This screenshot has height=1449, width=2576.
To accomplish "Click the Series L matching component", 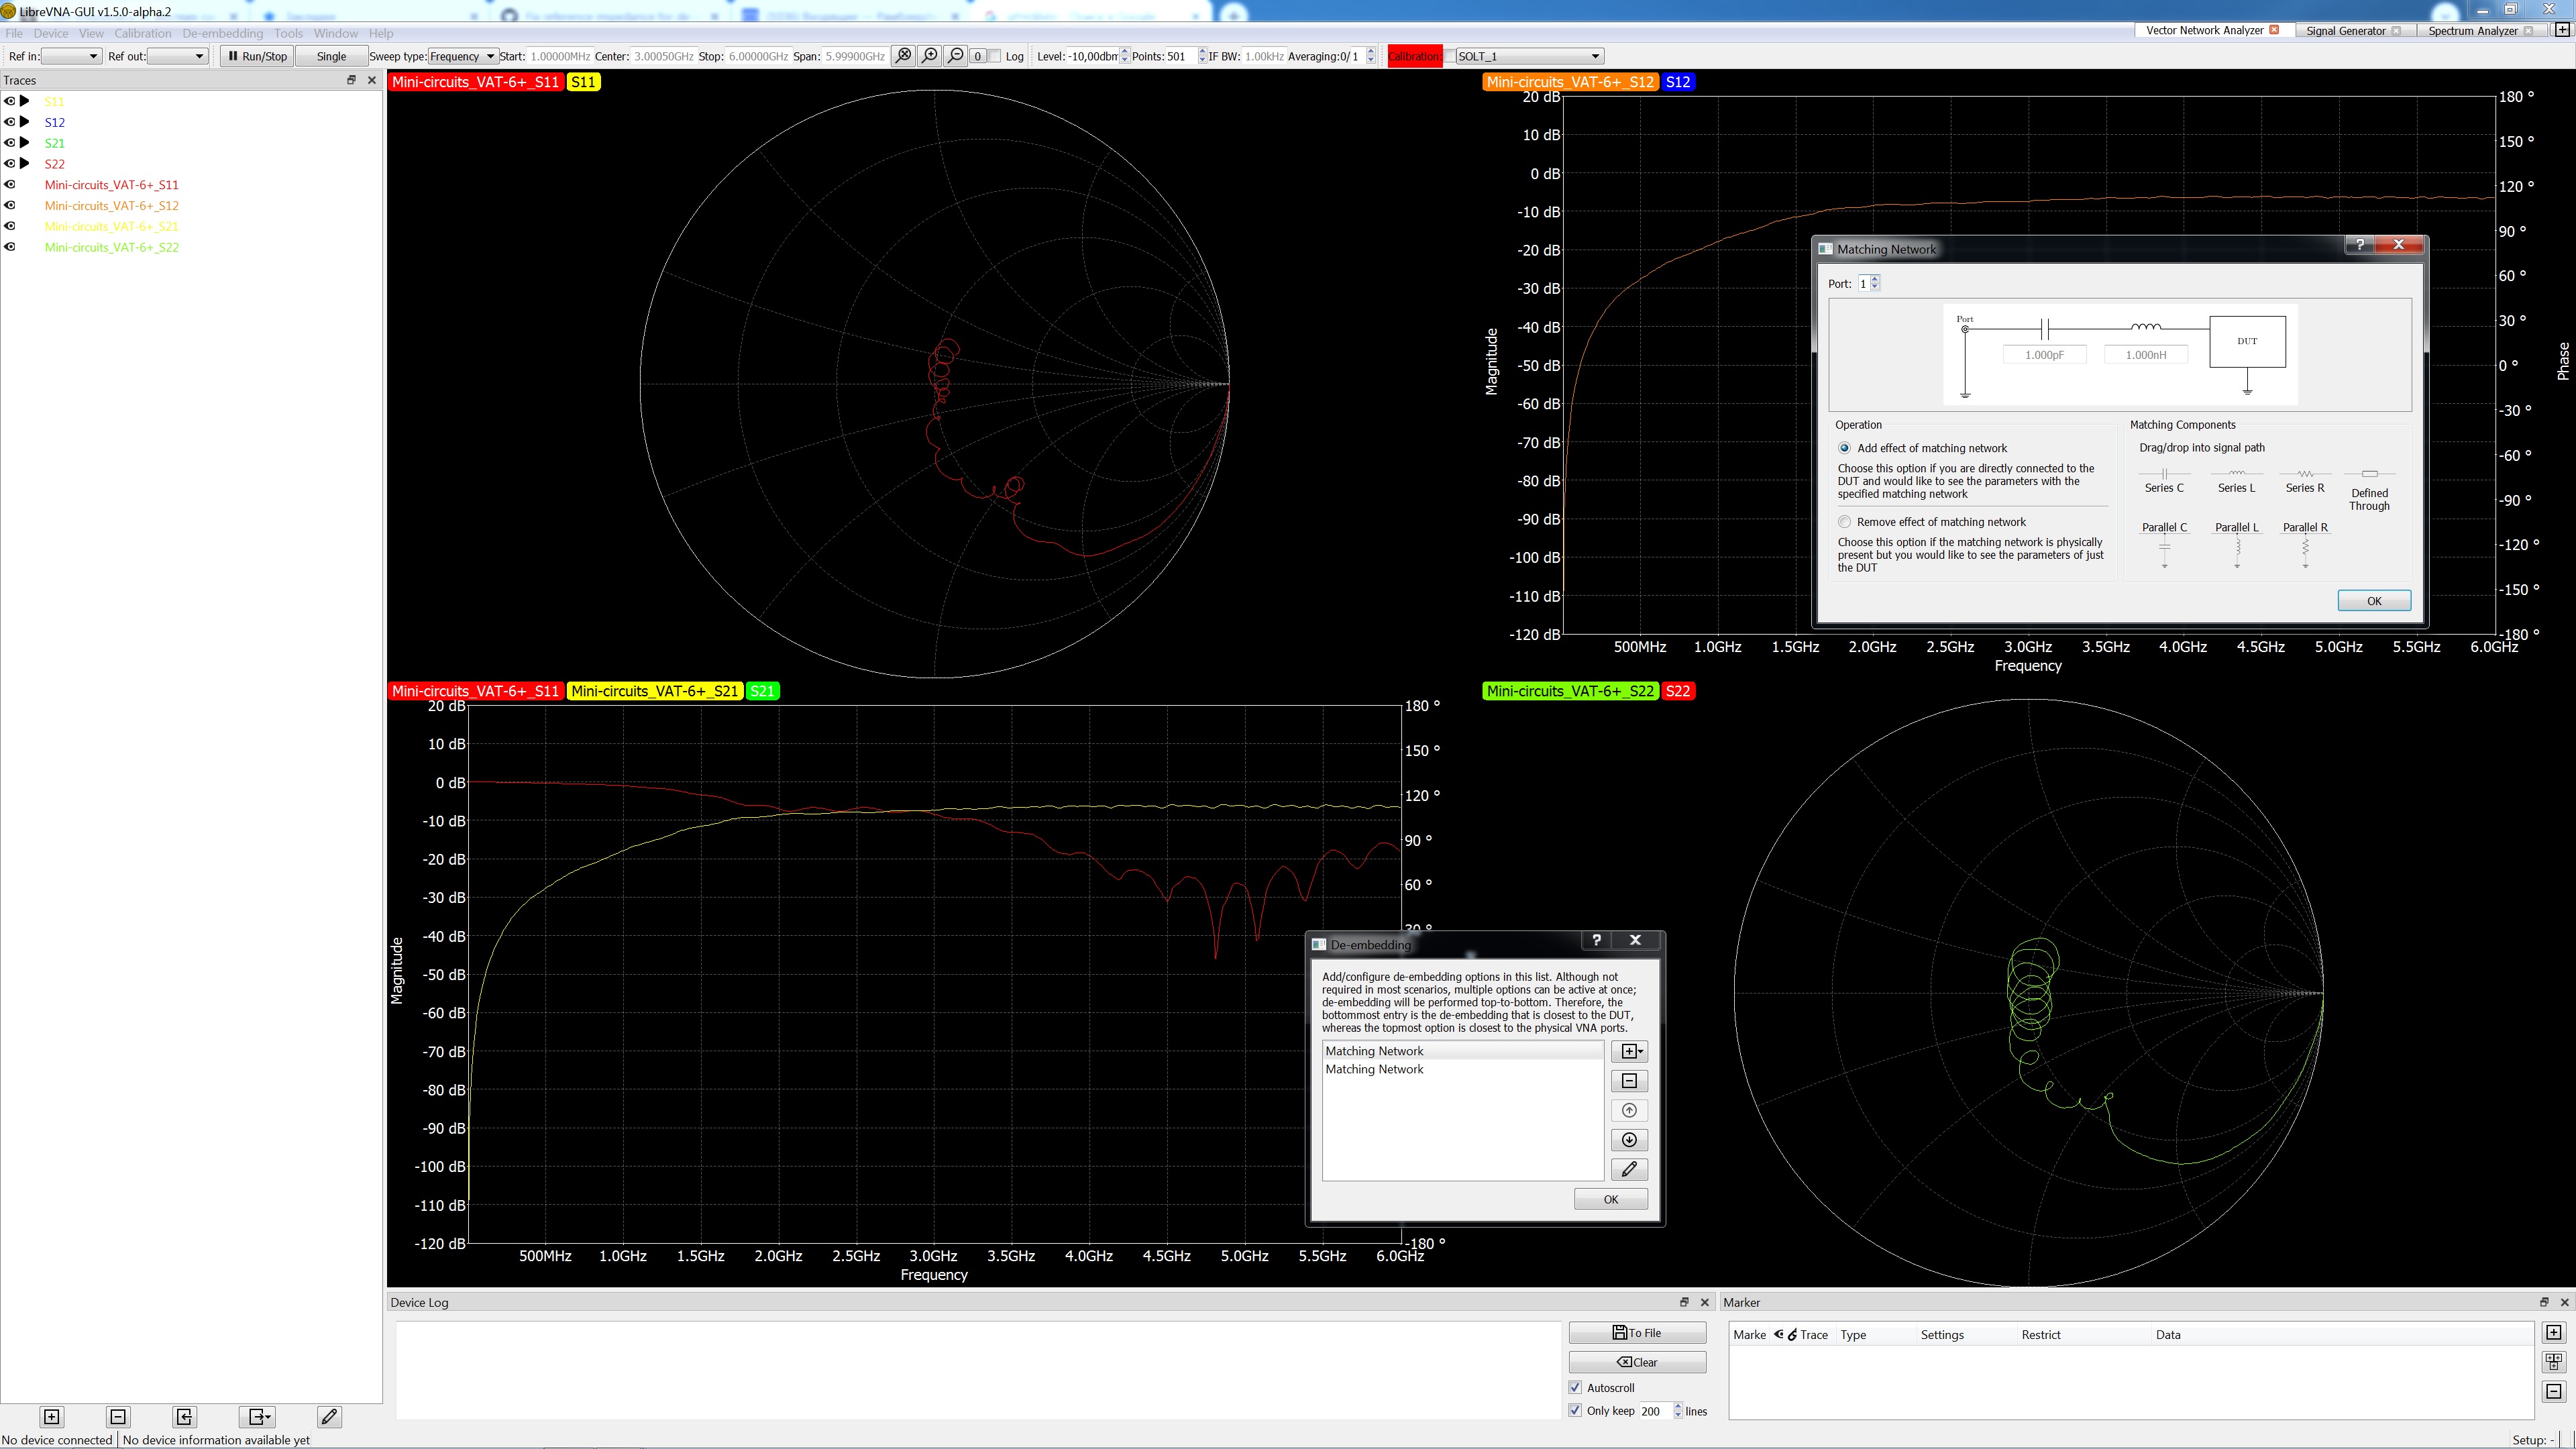I will (2236, 480).
